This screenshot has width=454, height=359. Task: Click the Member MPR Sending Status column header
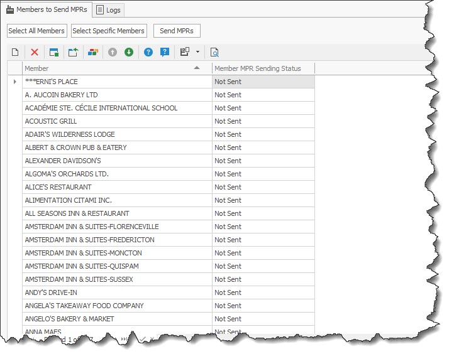pyautogui.click(x=263, y=68)
